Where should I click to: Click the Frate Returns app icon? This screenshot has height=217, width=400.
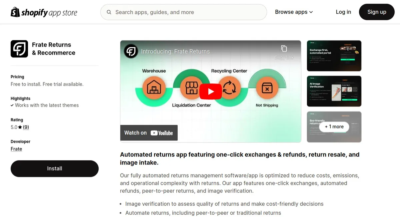(x=19, y=49)
